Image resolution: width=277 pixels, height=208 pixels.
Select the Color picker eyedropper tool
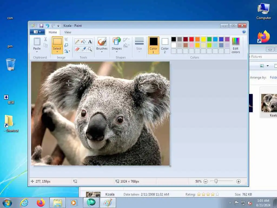(x=84, y=49)
